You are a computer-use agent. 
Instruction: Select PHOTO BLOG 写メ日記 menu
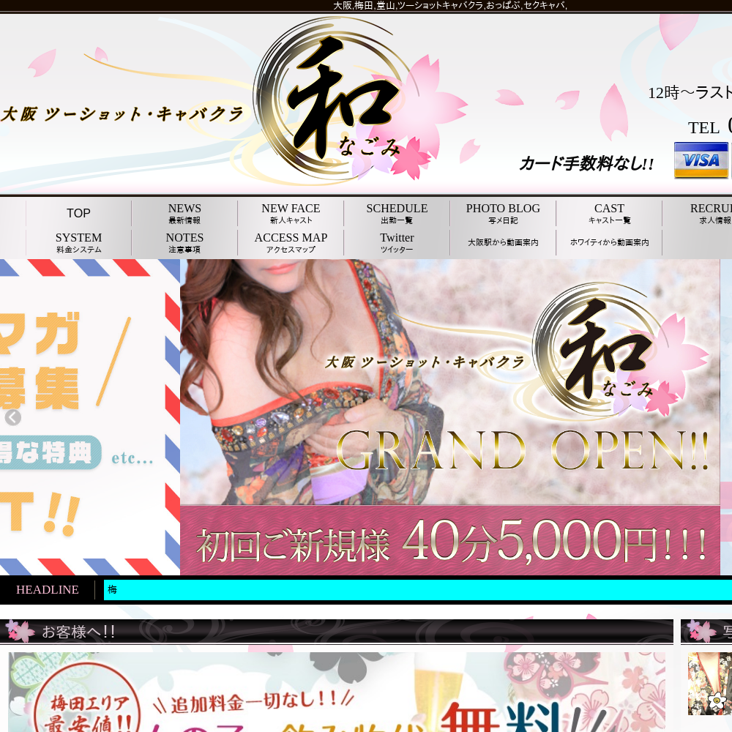click(x=503, y=214)
